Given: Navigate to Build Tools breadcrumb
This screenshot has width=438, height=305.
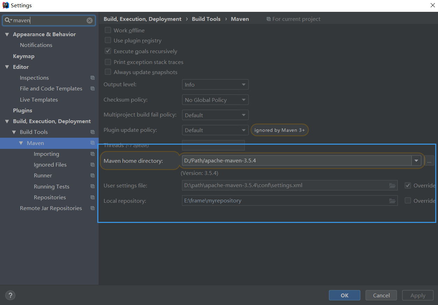Looking at the screenshot, I should 206,19.
